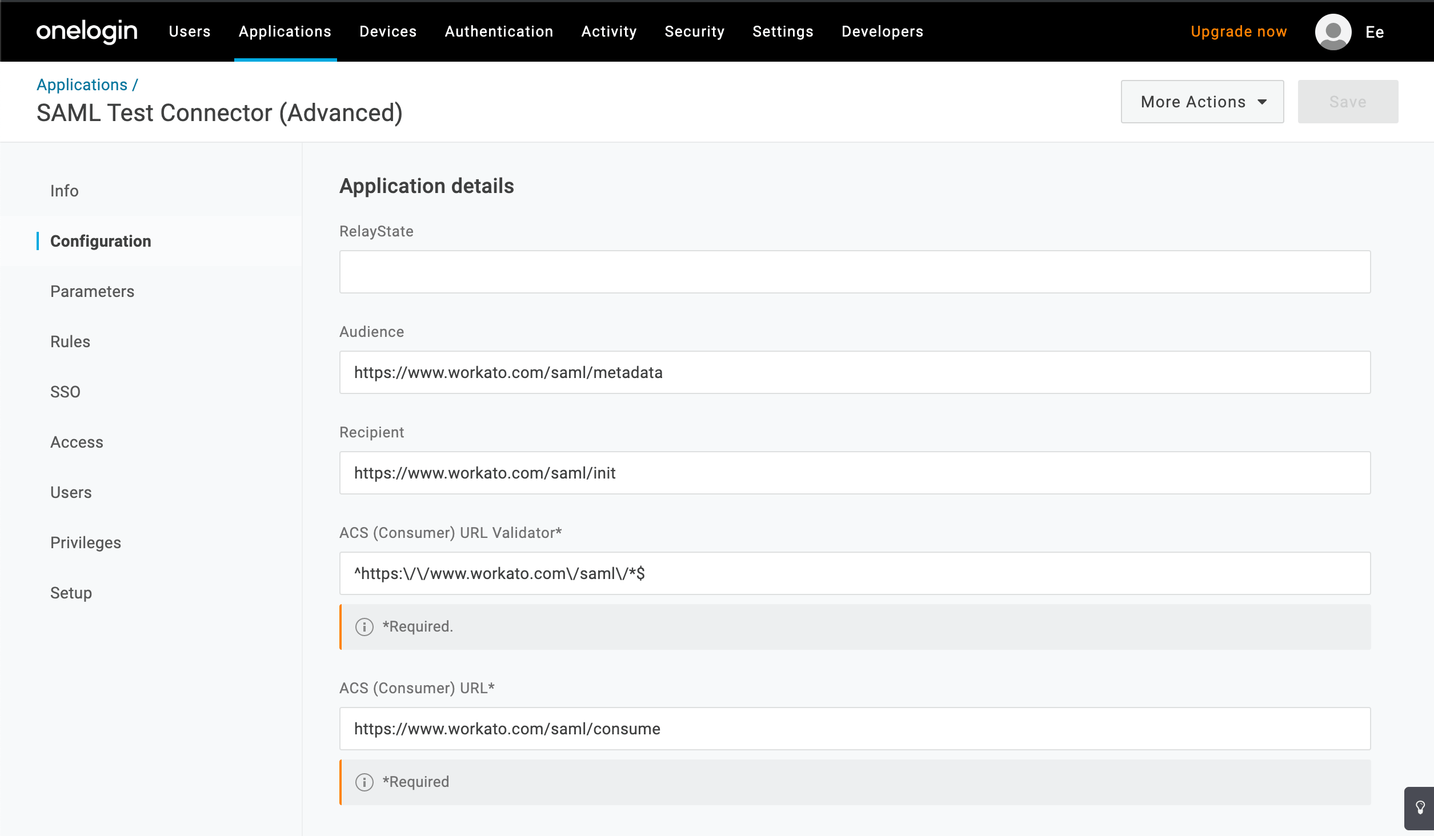The image size is (1434, 836).
Task: Click the Devices navigation icon
Action: coord(388,31)
